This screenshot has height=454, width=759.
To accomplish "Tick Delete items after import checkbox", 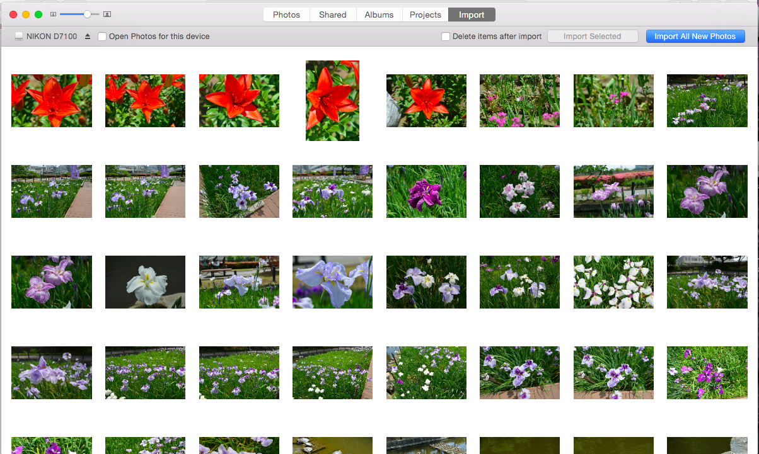I will click(446, 37).
